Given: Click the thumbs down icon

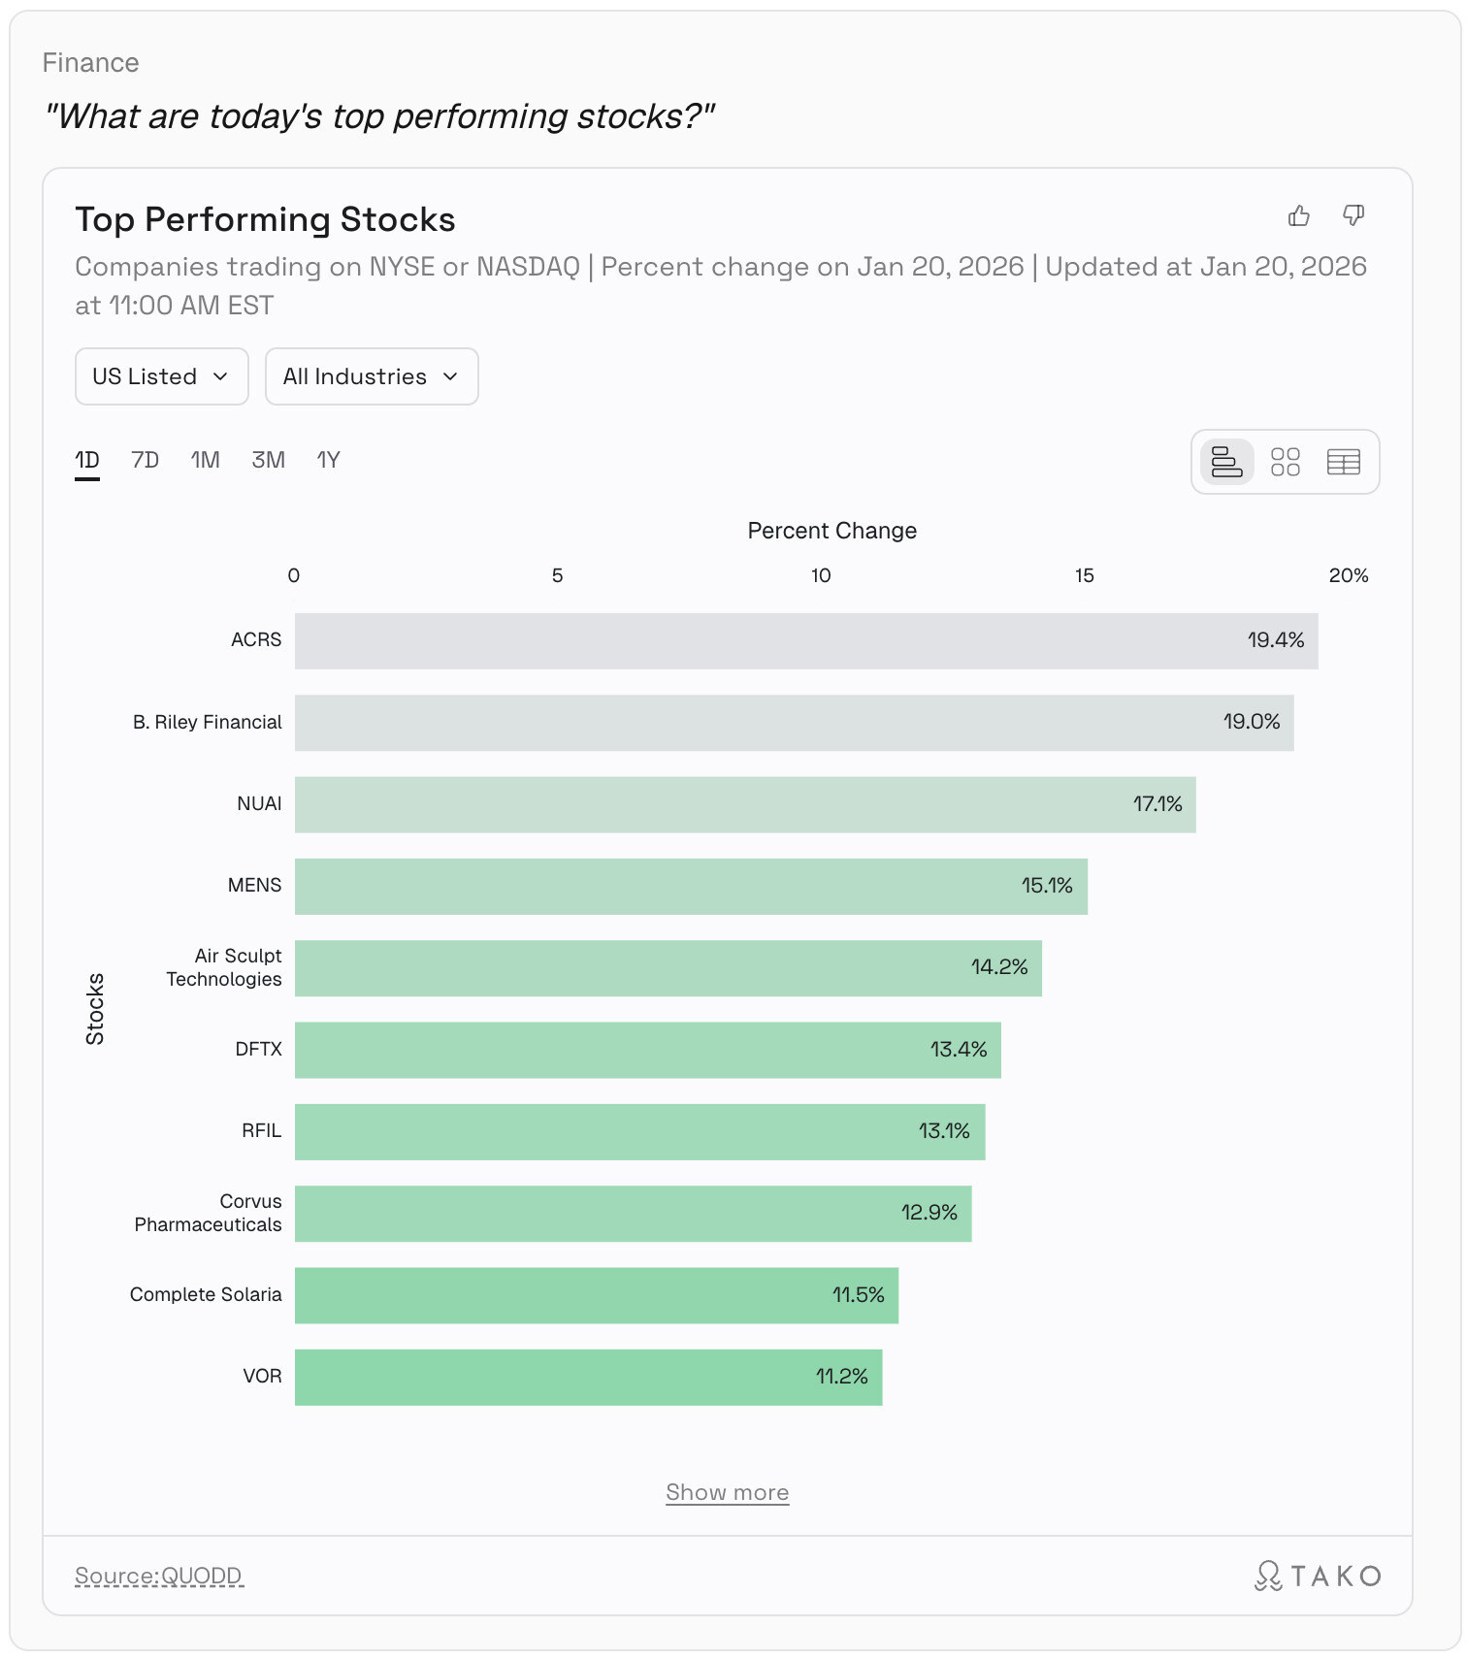Looking at the screenshot, I should [1353, 215].
